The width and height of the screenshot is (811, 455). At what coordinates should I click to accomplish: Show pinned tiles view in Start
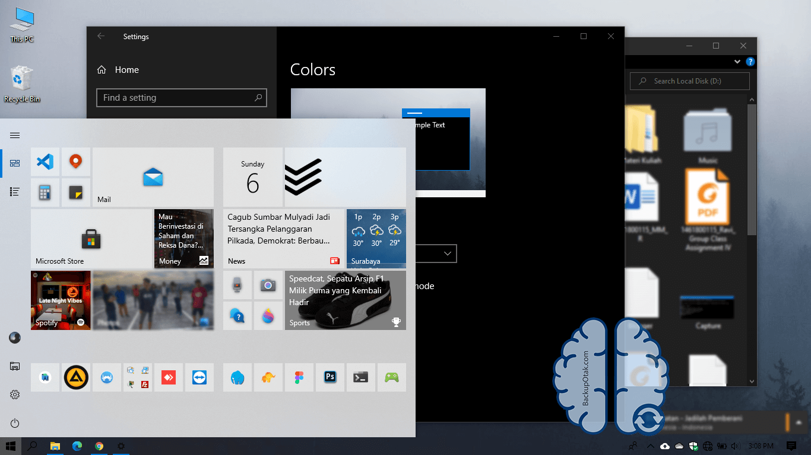15,163
